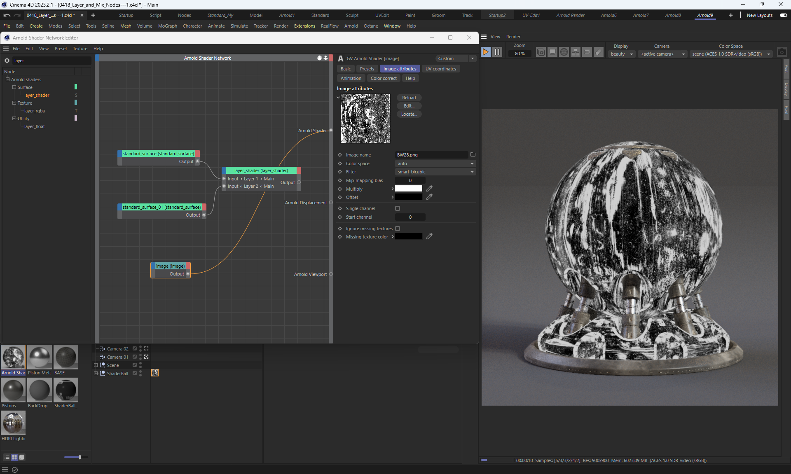Click the monitor display icon in the render toolbar
The width and height of the screenshot is (791, 474).
552,52
